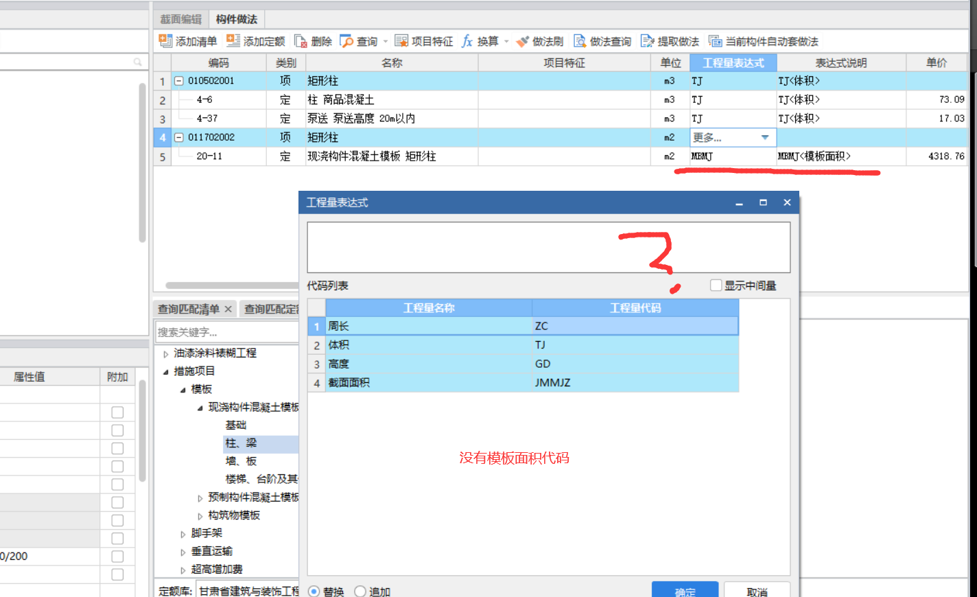
Task: Click the 取消 button in the dialog
Action: tap(757, 590)
